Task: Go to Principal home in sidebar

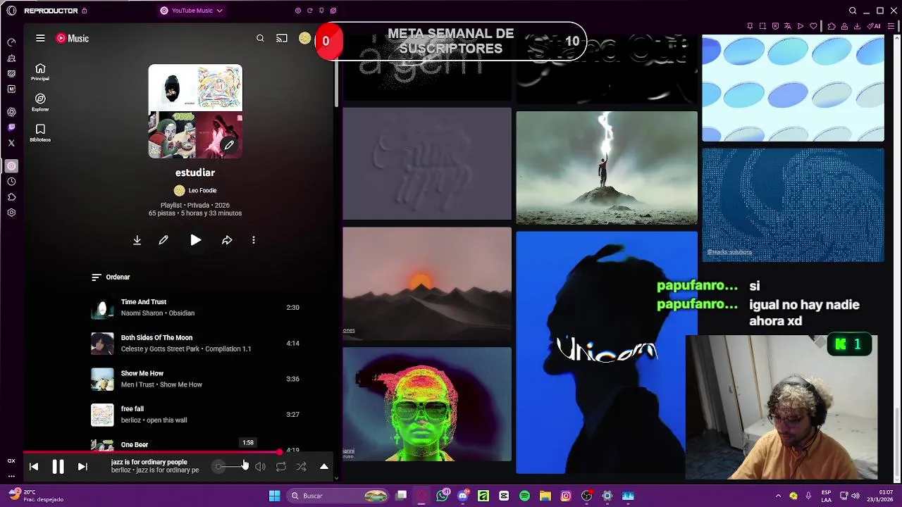Action: tap(40, 72)
